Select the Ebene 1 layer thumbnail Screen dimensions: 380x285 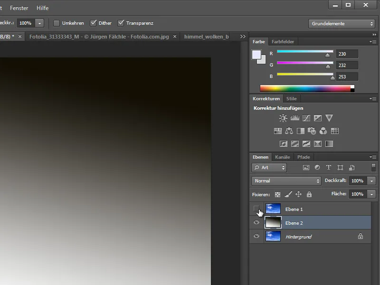[273, 209]
